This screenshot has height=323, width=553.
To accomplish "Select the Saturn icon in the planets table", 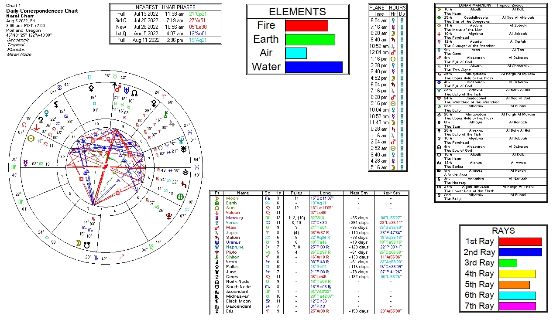I will [218, 237].
